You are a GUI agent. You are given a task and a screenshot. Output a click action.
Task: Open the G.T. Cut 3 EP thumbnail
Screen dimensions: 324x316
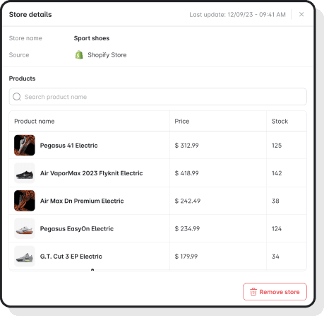pos(25,256)
